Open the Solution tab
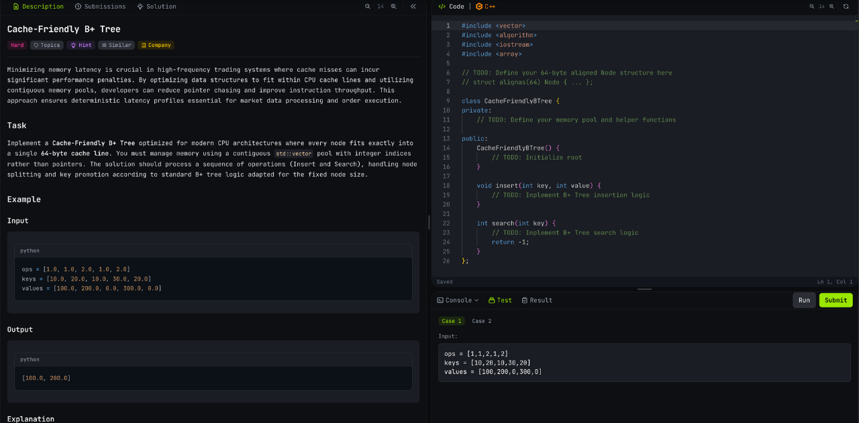The height and width of the screenshot is (423, 859). [156, 7]
